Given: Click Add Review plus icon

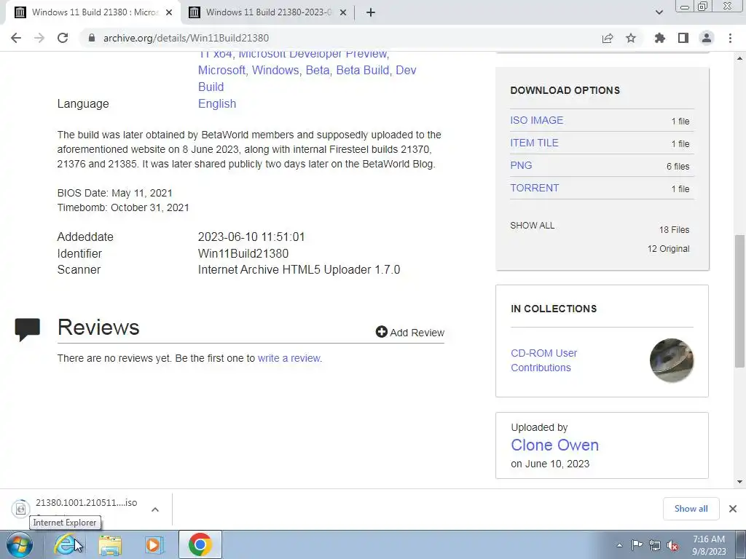Looking at the screenshot, I should [x=381, y=332].
